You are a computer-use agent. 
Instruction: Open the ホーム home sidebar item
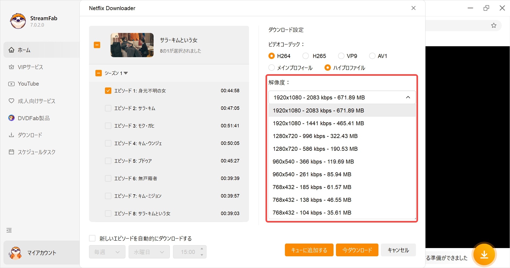click(41, 50)
